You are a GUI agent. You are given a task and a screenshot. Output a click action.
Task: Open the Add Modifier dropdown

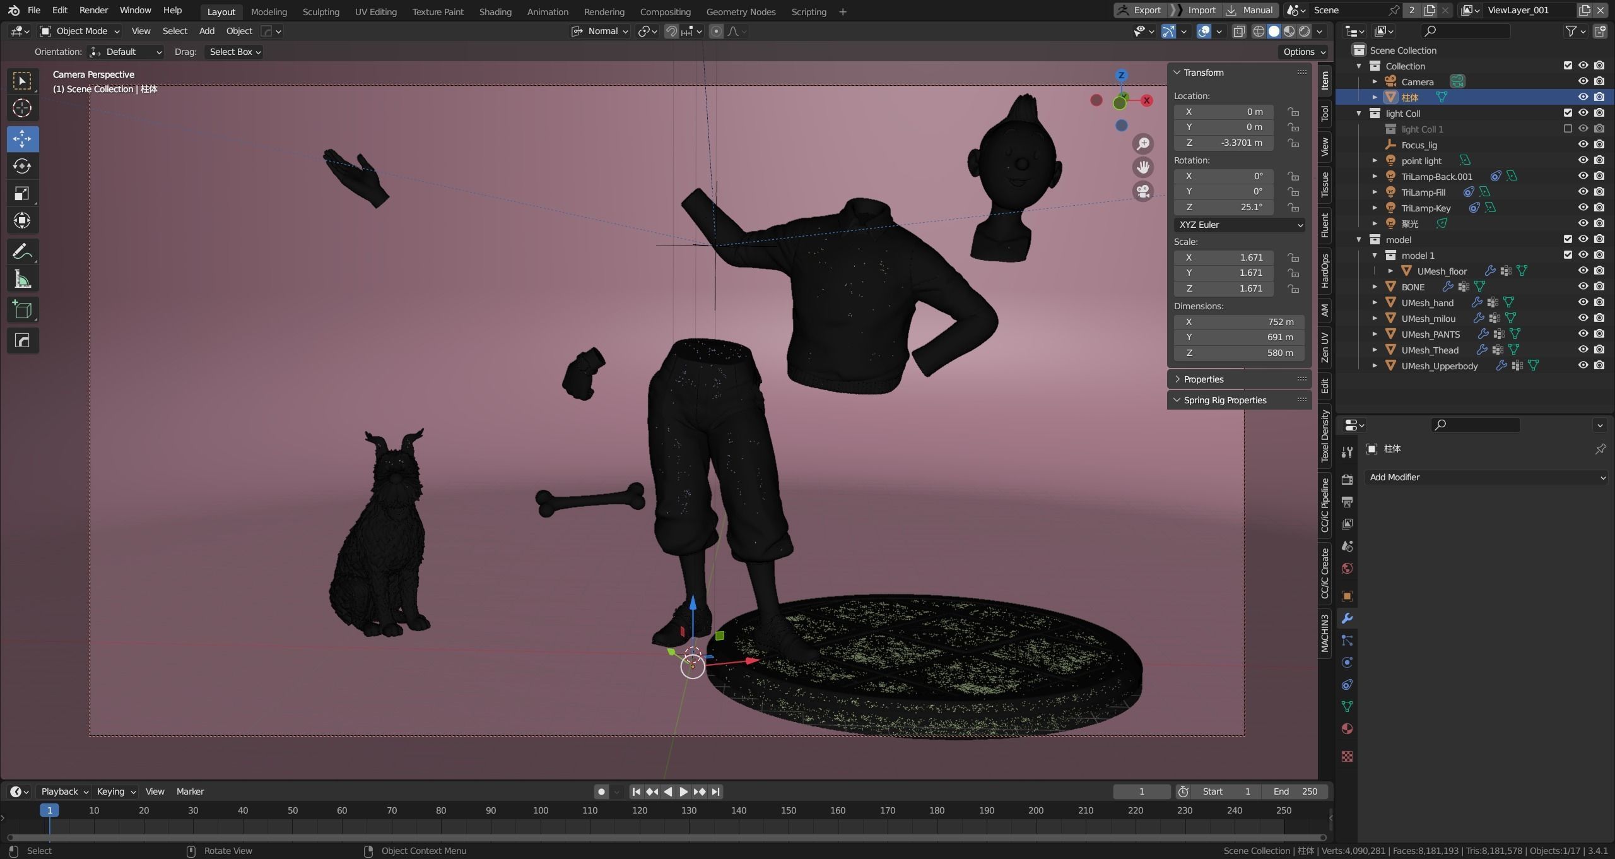pos(1486,477)
